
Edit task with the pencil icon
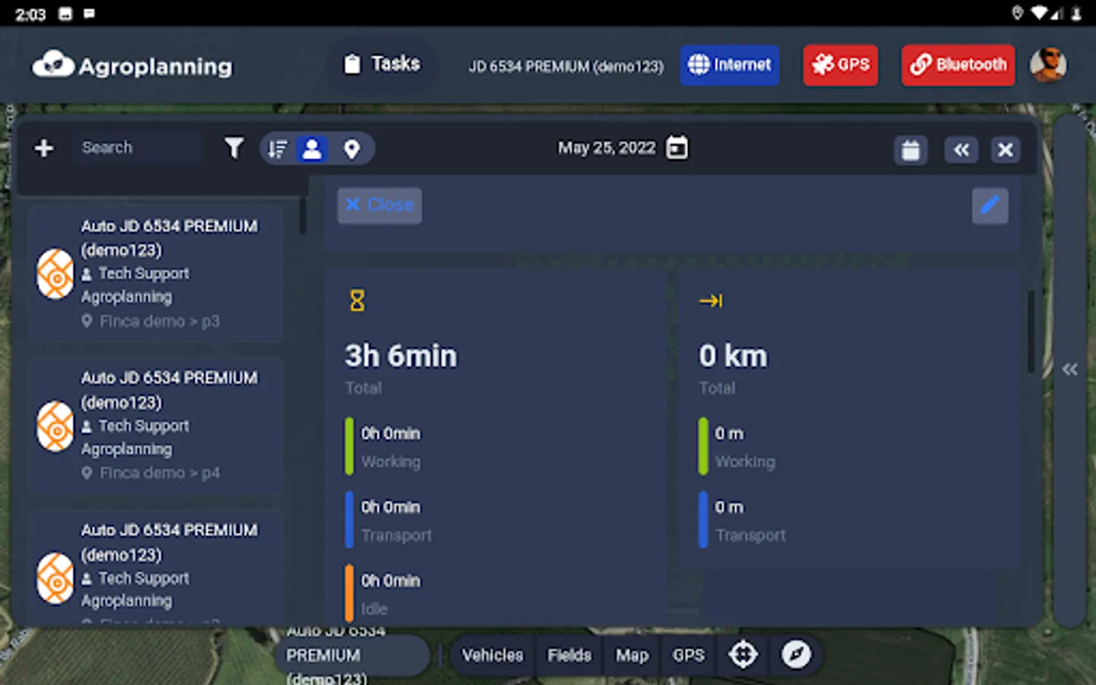click(x=990, y=205)
